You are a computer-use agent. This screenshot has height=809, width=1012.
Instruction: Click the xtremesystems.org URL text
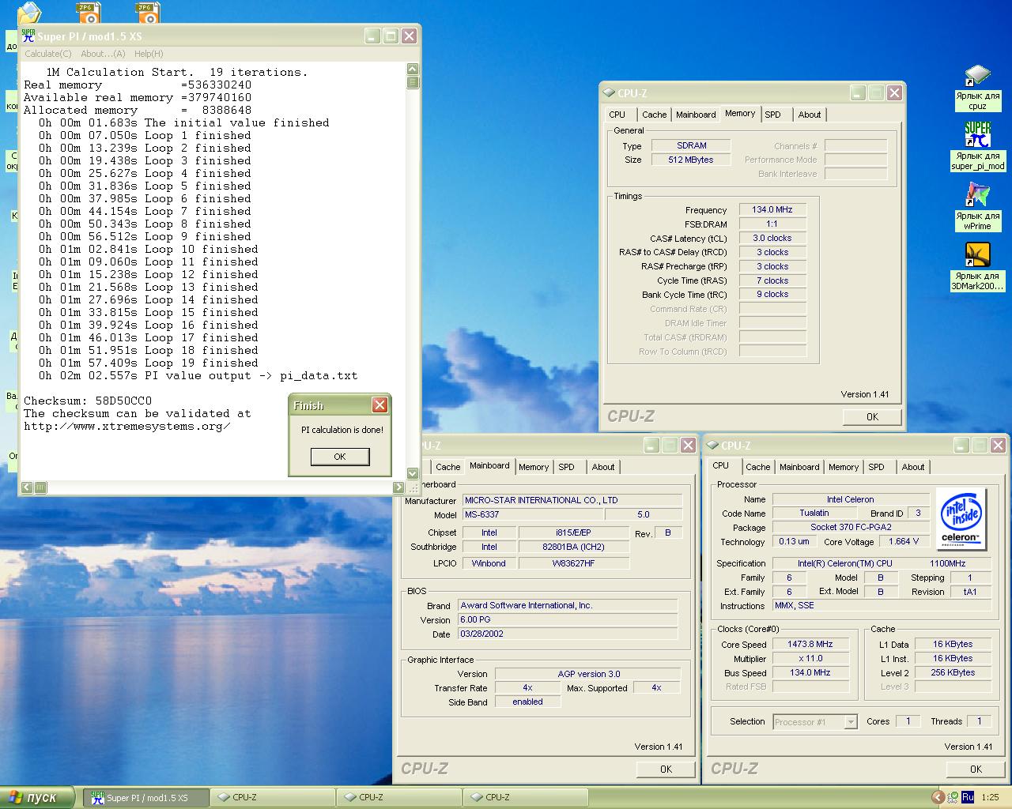click(x=126, y=426)
